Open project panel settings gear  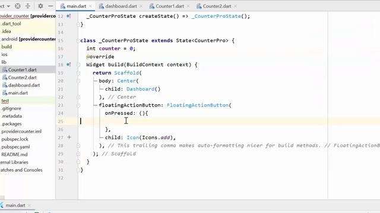[x=40, y=6]
